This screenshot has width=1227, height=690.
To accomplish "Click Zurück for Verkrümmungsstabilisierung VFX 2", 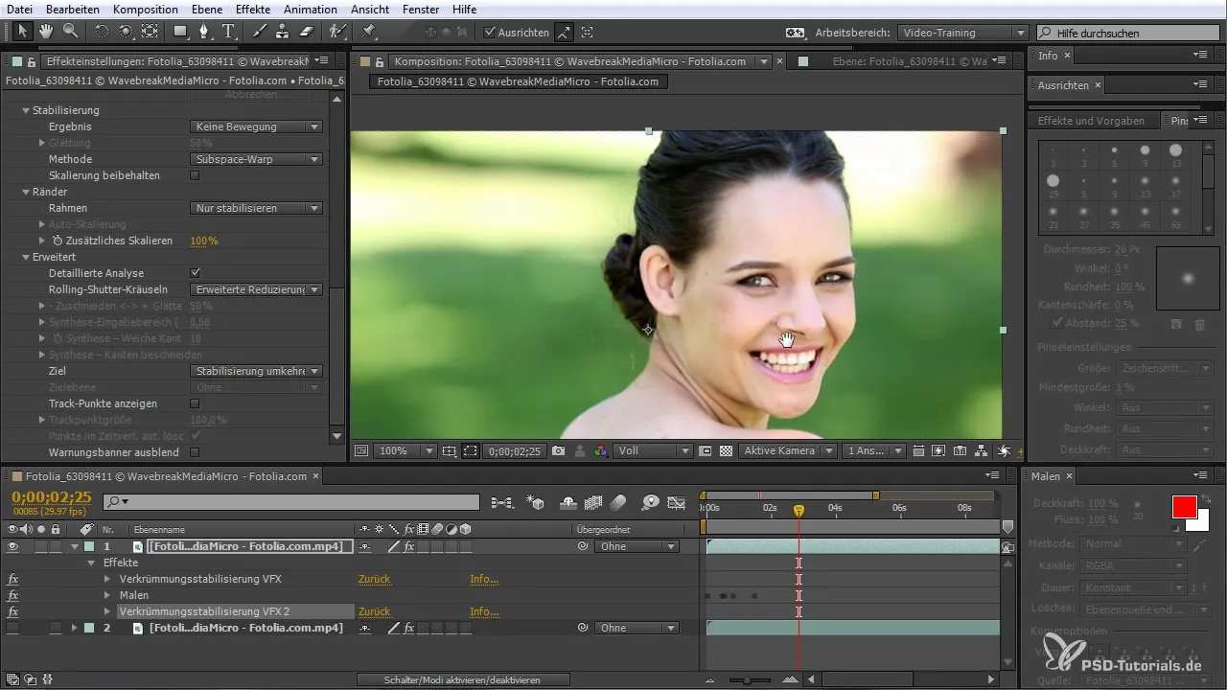I will coord(374,611).
